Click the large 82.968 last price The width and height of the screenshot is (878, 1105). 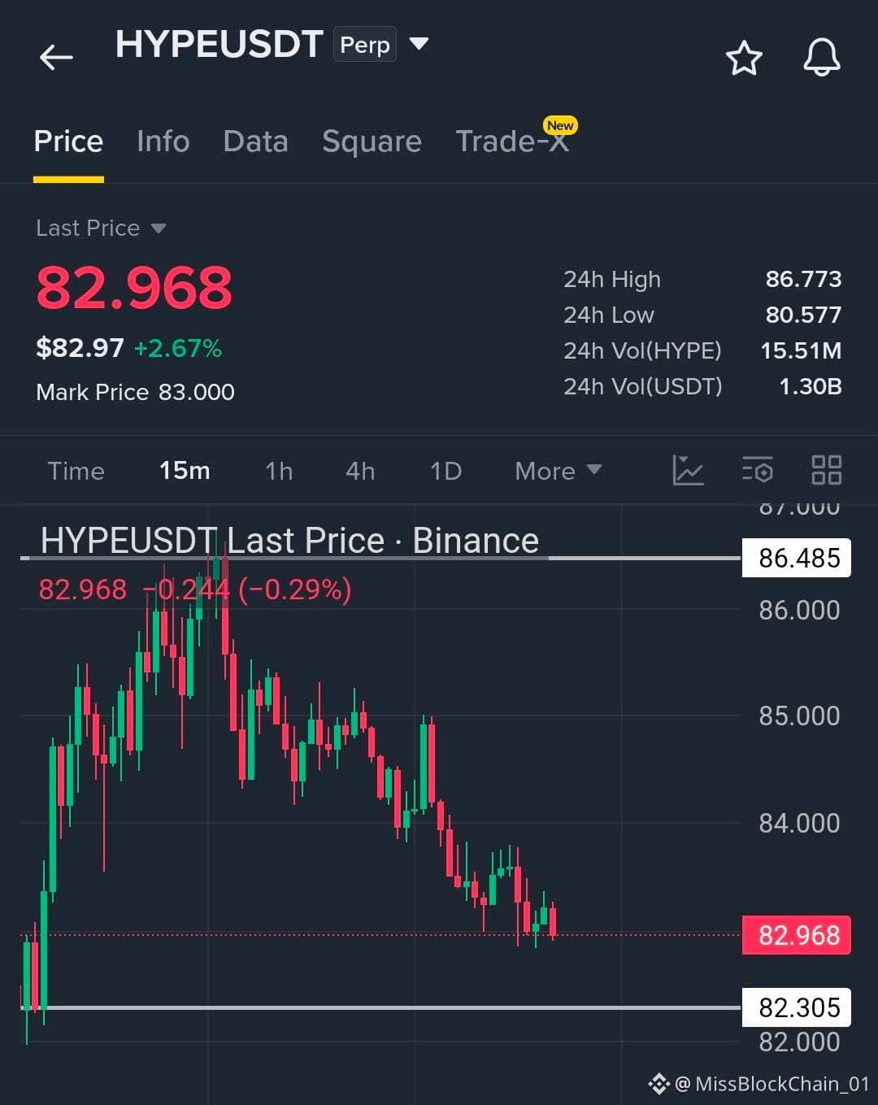[x=134, y=288]
